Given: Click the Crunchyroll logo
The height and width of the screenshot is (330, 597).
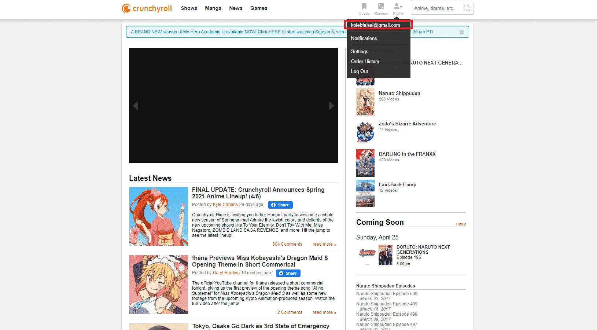Looking at the screenshot, I should point(147,8).
